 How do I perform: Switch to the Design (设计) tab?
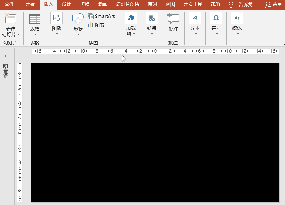click(66, 4)
